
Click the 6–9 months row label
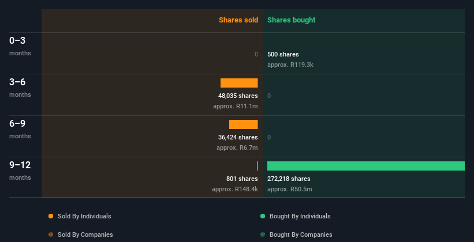tap(20, 129)
